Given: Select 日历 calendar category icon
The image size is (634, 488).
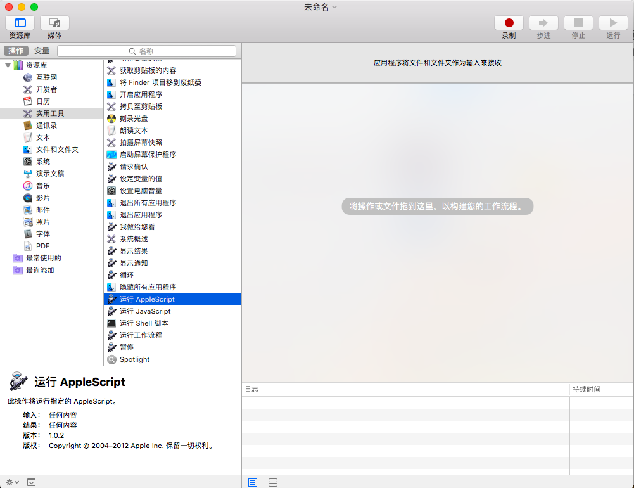Looking at the screenshot, I should click(27, 101).
